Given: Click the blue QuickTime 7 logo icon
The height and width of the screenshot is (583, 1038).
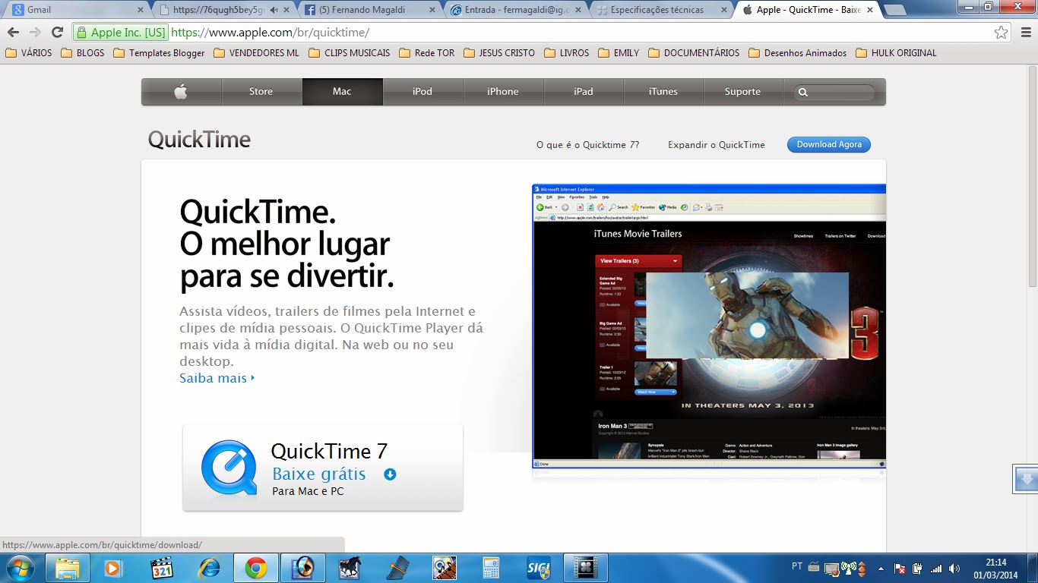Looking at the screenshot, I should click(x=229, y=468).
